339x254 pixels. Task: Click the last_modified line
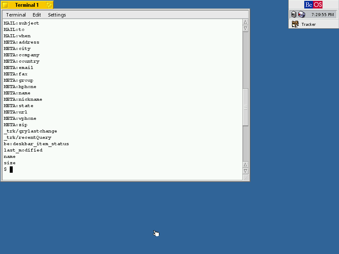(23, 150)
